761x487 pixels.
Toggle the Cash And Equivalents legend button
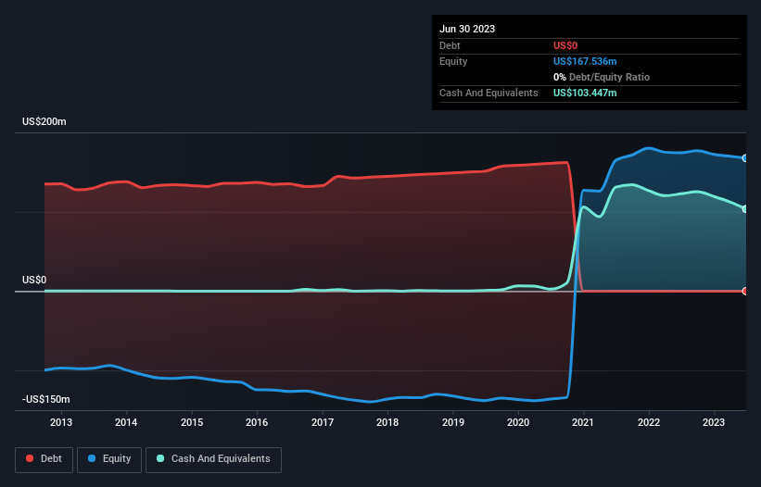tap(213, 459)
